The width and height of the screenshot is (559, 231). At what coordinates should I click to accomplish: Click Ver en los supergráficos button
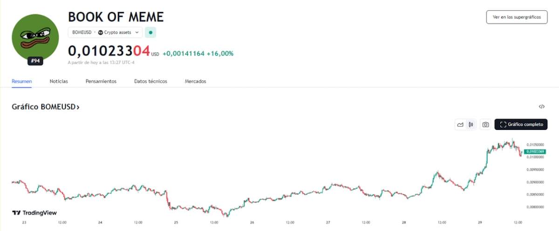click(x=517, y=17)
